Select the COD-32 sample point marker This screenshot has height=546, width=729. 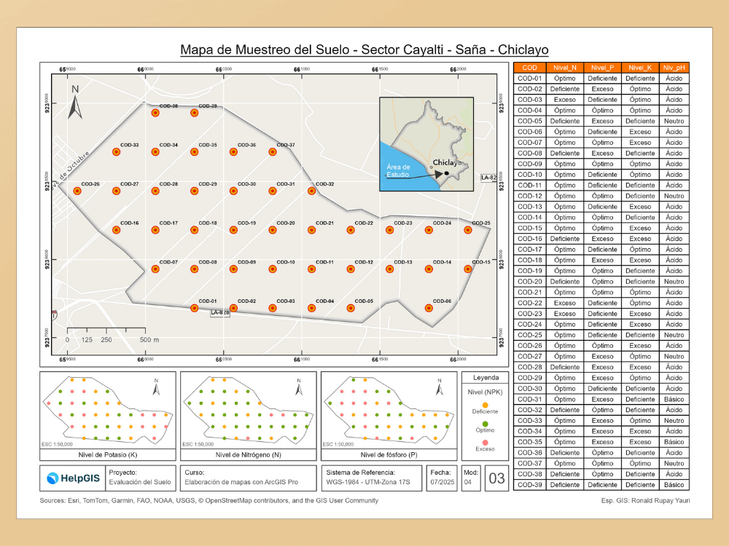point(311,191)
